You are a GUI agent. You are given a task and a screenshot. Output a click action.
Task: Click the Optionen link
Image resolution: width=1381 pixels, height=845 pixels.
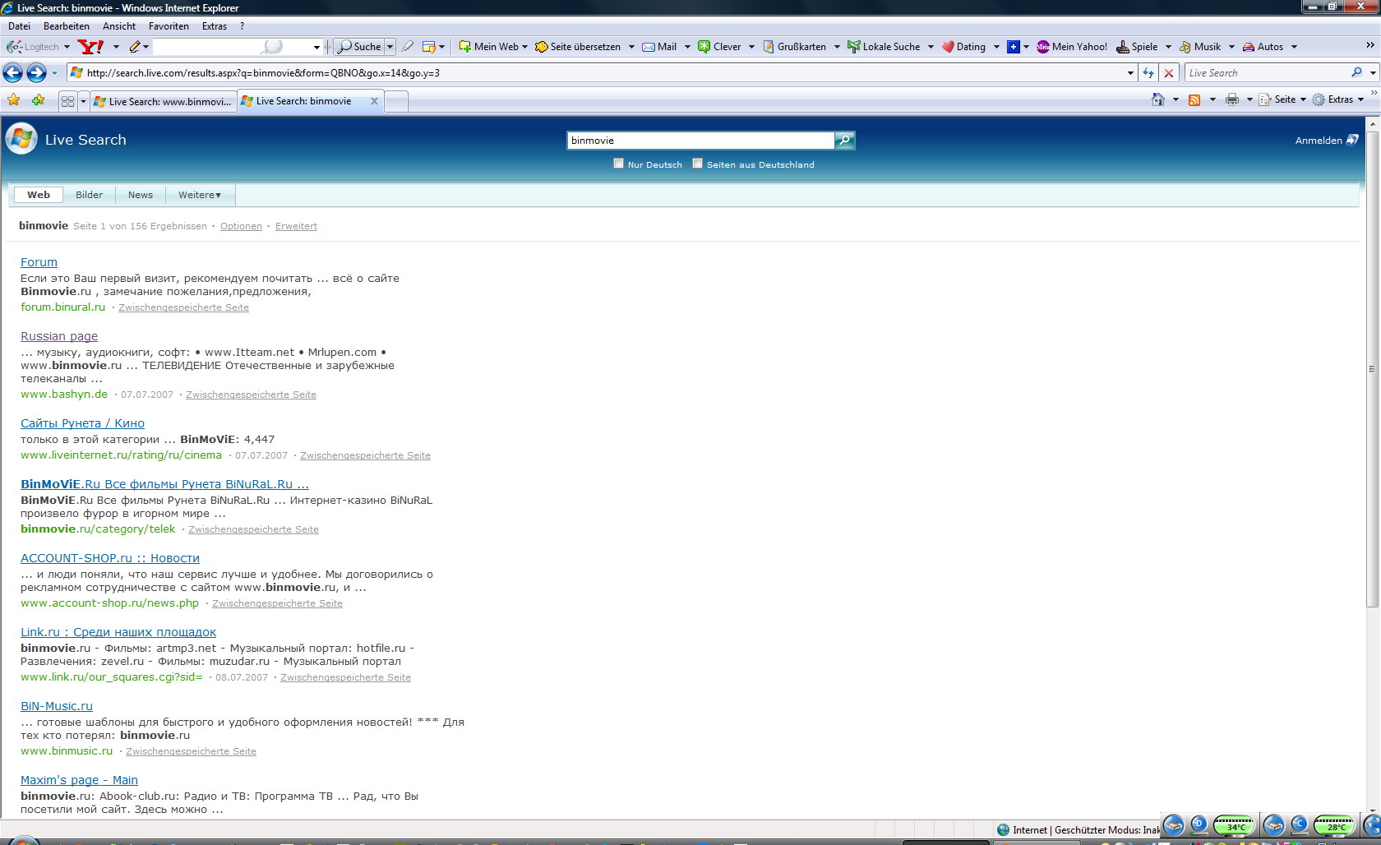[x=241, y=226]
